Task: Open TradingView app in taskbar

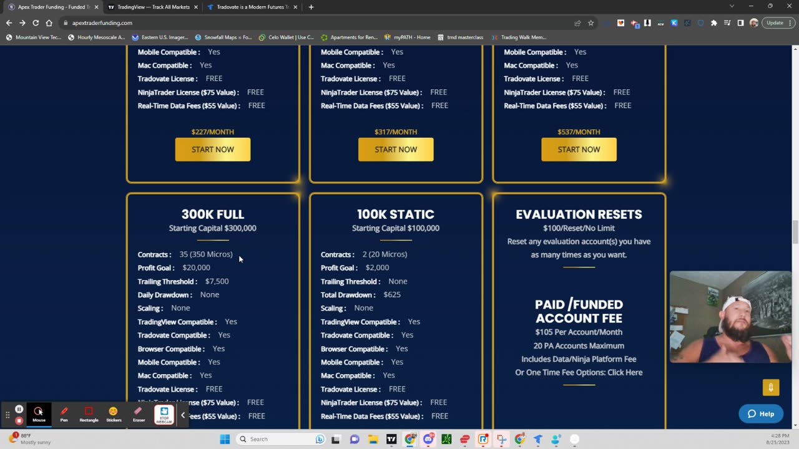Action: click(391, 439)
